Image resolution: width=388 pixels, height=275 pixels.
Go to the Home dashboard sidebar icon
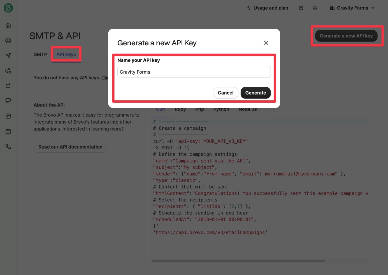tap(8, 25)
